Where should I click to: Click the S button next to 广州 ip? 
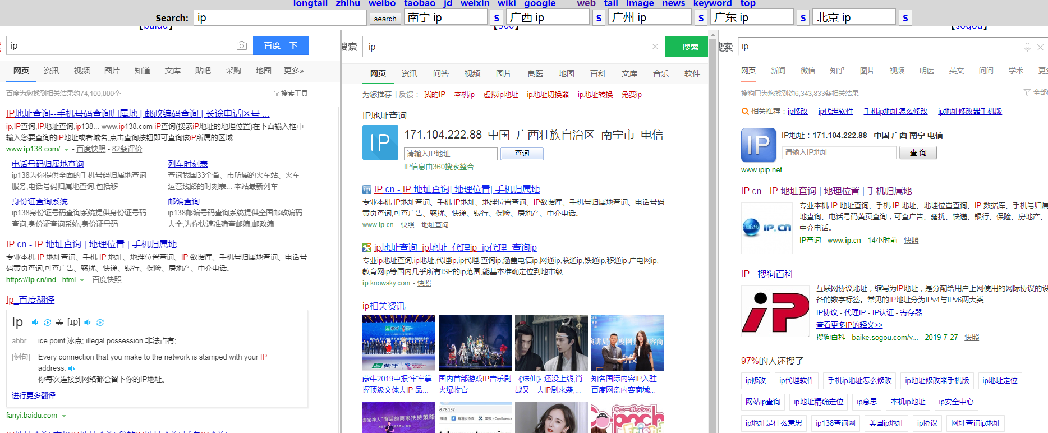coord(701,18)
